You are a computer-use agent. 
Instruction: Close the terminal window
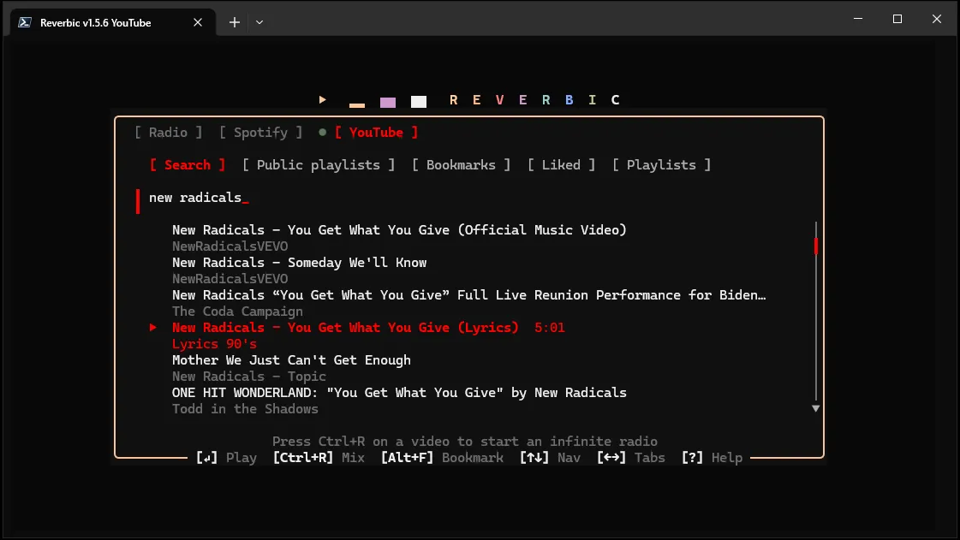pyautogui.click(x=937, y=19)
